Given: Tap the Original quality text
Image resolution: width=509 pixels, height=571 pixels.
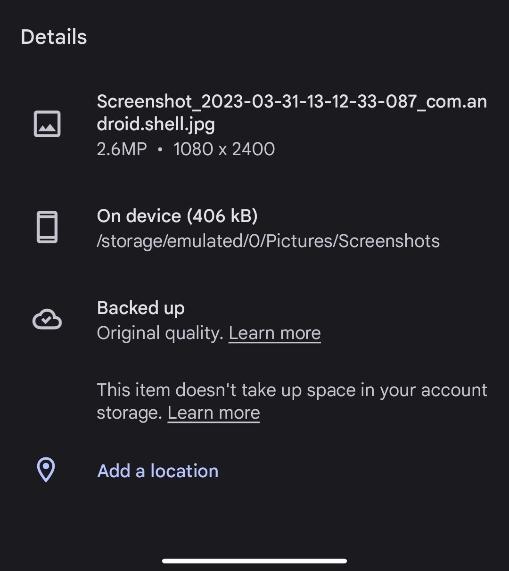Looking at the screenshot, I should [x=159, y=333].
